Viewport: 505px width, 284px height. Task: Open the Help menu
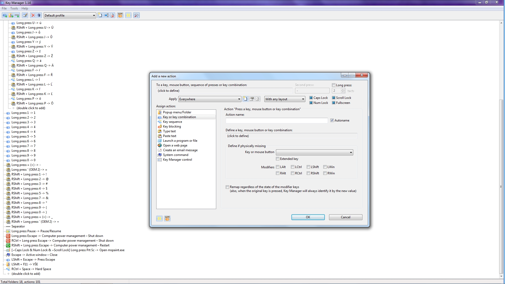pyautogui.click(x=25, y=8)
